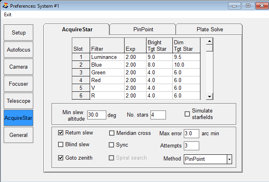Viewport: 269px width, 182px height.
Task: Select slot 1 row header
Action: [x=81, y=57]
